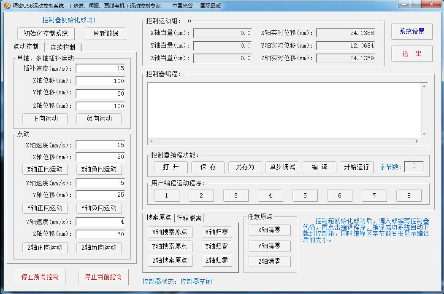
Task: Click X轴速度 field in the 点动 group
Action: pyautogui.click(x=100, y=145)
